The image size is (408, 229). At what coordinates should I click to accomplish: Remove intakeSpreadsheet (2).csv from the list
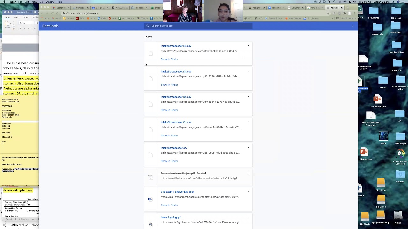[248, 97]
